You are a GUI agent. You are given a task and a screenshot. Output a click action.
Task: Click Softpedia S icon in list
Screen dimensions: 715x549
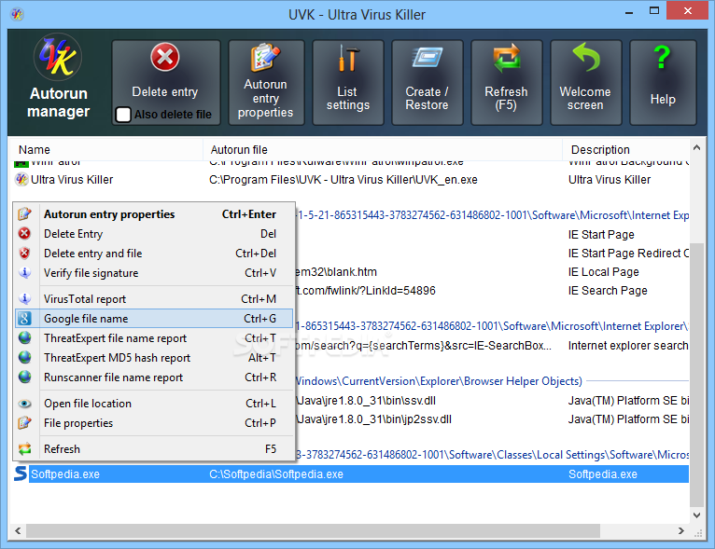coord(20,474)
